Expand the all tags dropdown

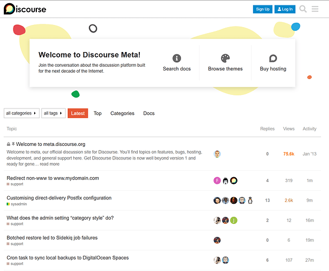(x=53, y=113)
